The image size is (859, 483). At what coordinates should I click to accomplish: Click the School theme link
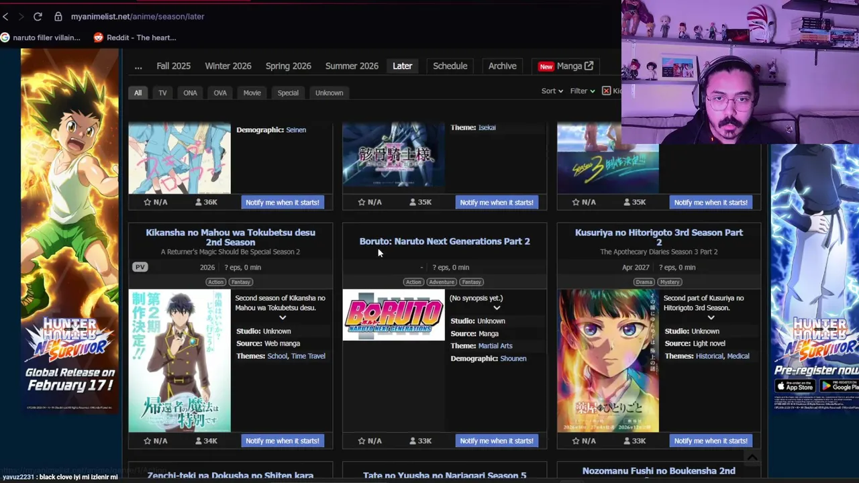[277, 356]
